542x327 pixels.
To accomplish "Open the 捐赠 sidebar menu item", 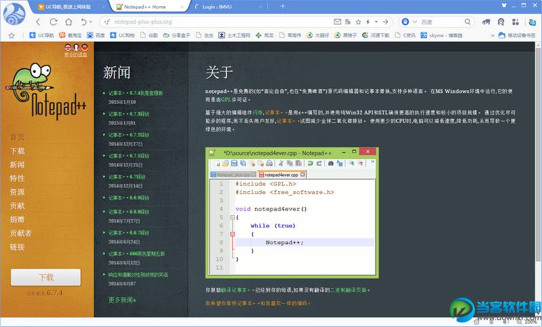I will pos(17,219).
